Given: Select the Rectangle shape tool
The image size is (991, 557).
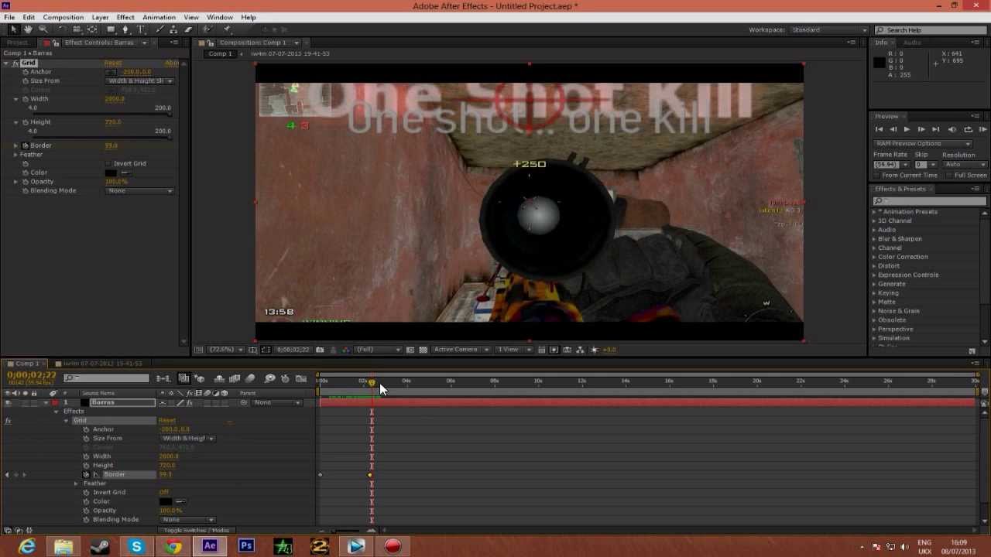Looking at the screenshot, I should (110, 29).
